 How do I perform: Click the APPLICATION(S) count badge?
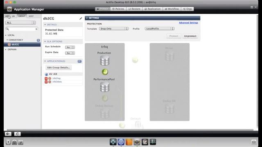point(79,61)
